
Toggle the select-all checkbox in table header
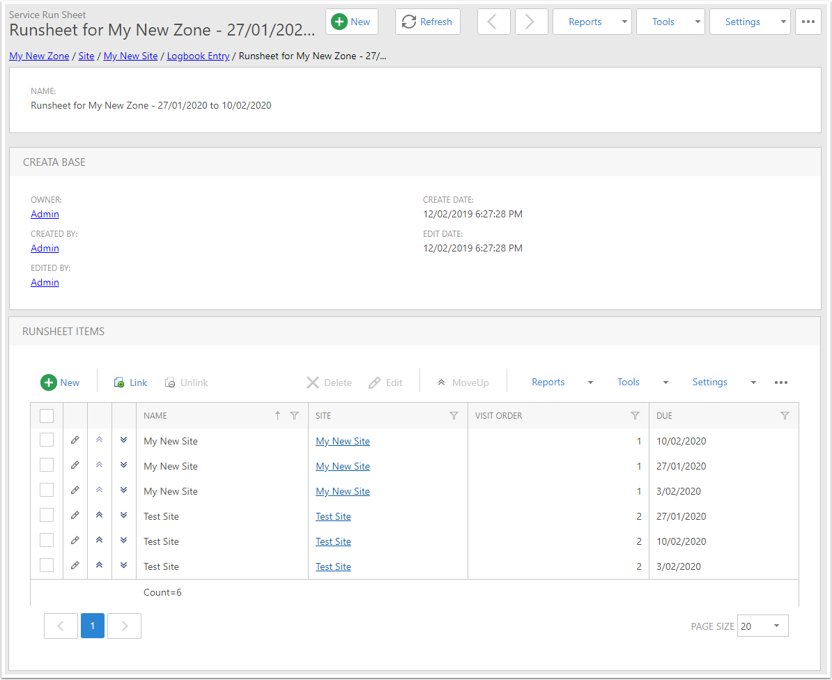[47, 416]
